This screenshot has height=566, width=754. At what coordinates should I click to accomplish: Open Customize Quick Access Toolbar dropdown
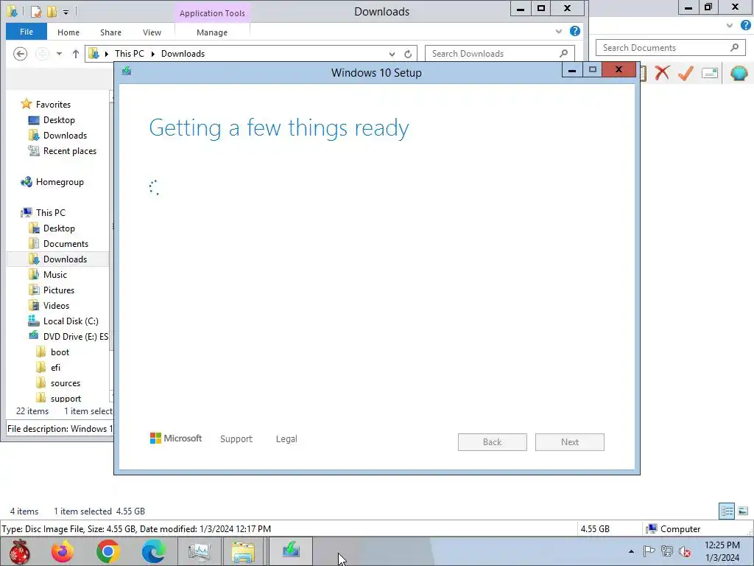(x=66, y=12)
